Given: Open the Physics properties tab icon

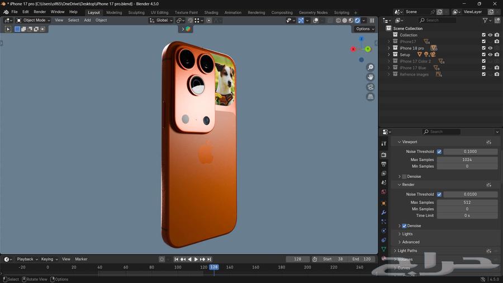Looking at the screenshot, I should click(x=383, y=230).
